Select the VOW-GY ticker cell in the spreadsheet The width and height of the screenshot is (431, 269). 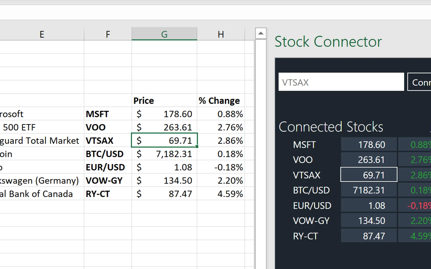pos(108,180)
